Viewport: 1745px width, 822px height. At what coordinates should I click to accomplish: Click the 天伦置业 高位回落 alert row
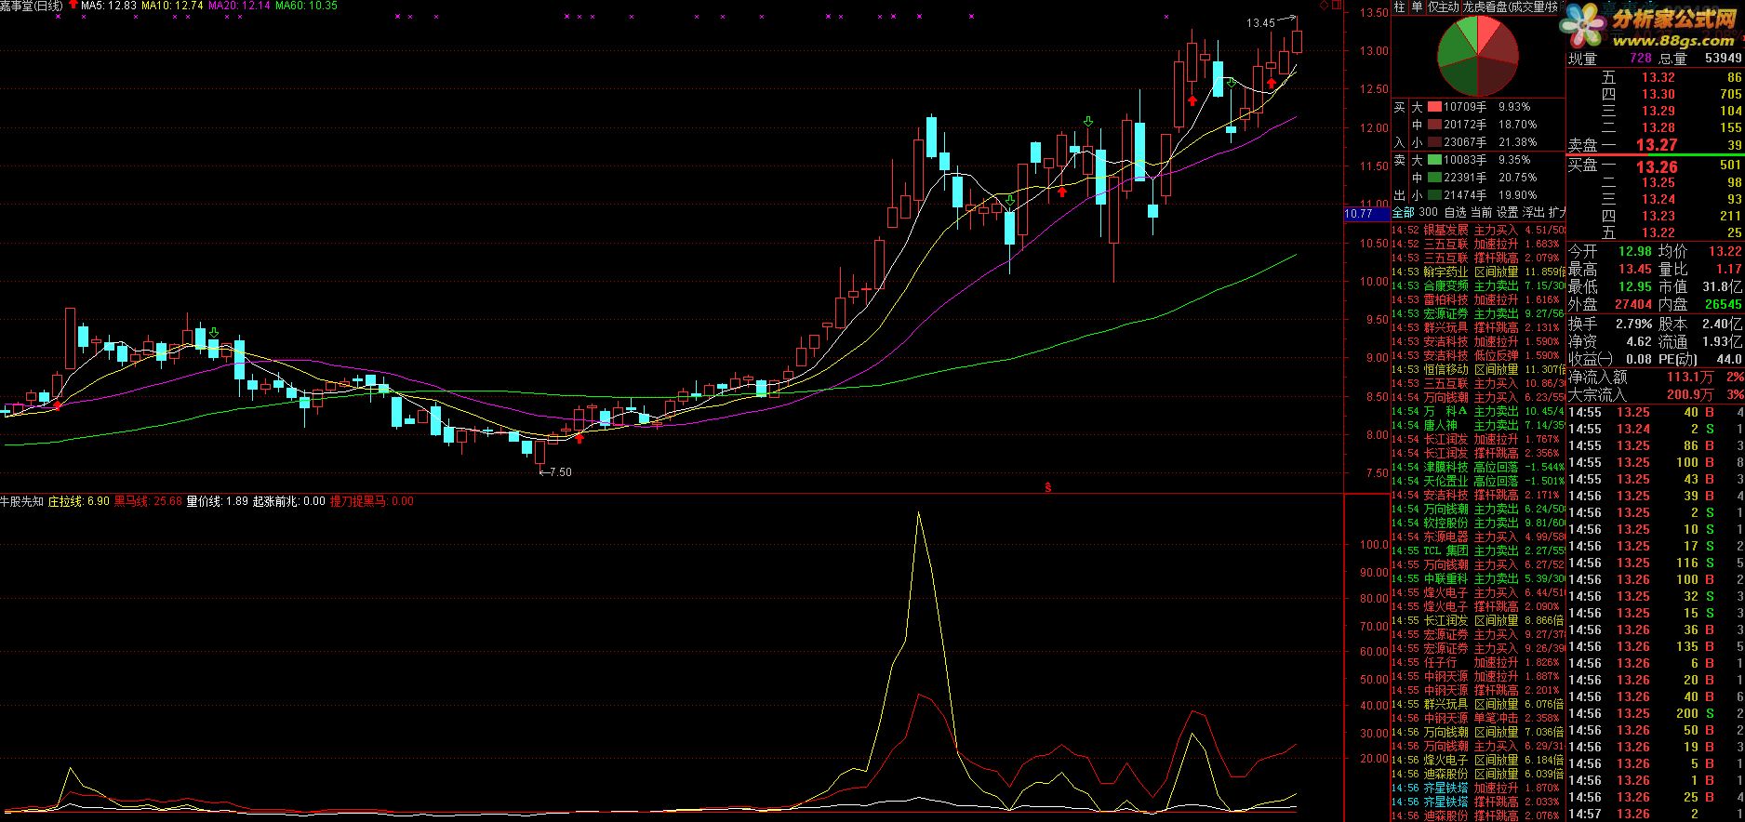(1478, 481)
